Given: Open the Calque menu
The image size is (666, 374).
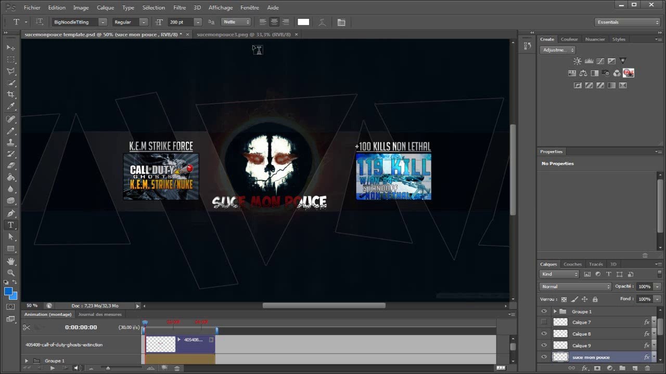Looking at the screenshot, I should pos(106,8).
